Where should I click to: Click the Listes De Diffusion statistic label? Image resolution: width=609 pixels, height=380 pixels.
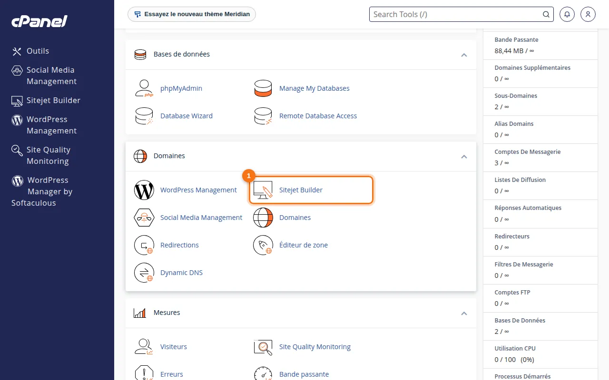[x=520, y=180]
